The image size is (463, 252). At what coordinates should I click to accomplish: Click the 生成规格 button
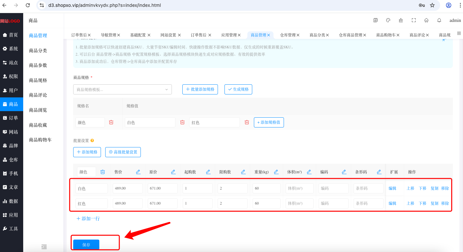point(238,89)
